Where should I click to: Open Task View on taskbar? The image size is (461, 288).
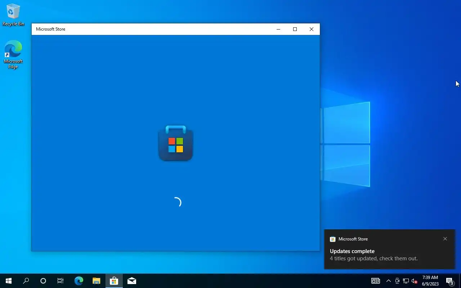click(61, 281)
